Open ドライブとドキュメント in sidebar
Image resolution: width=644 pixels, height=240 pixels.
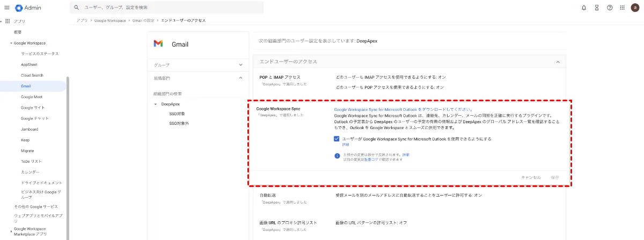[41, 183]
